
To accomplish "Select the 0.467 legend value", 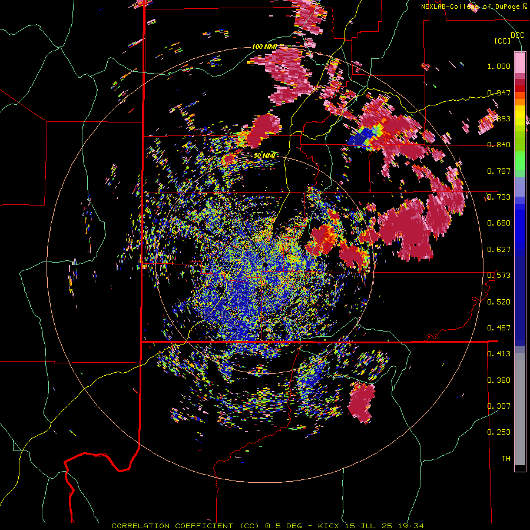I will coord(499,327).
